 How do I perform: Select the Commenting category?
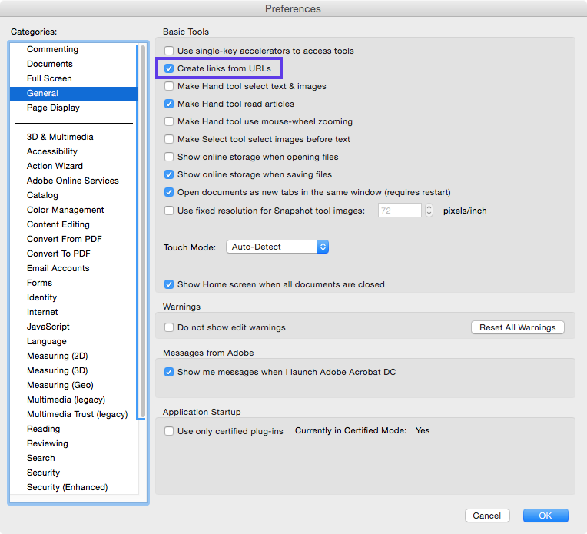(52, 49)
